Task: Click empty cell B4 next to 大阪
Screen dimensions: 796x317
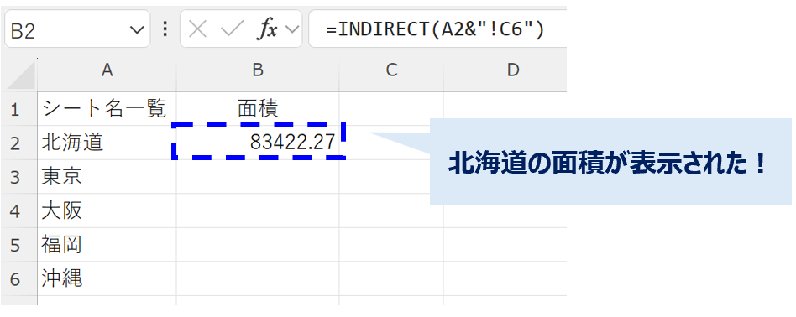Action: (258, 211)
